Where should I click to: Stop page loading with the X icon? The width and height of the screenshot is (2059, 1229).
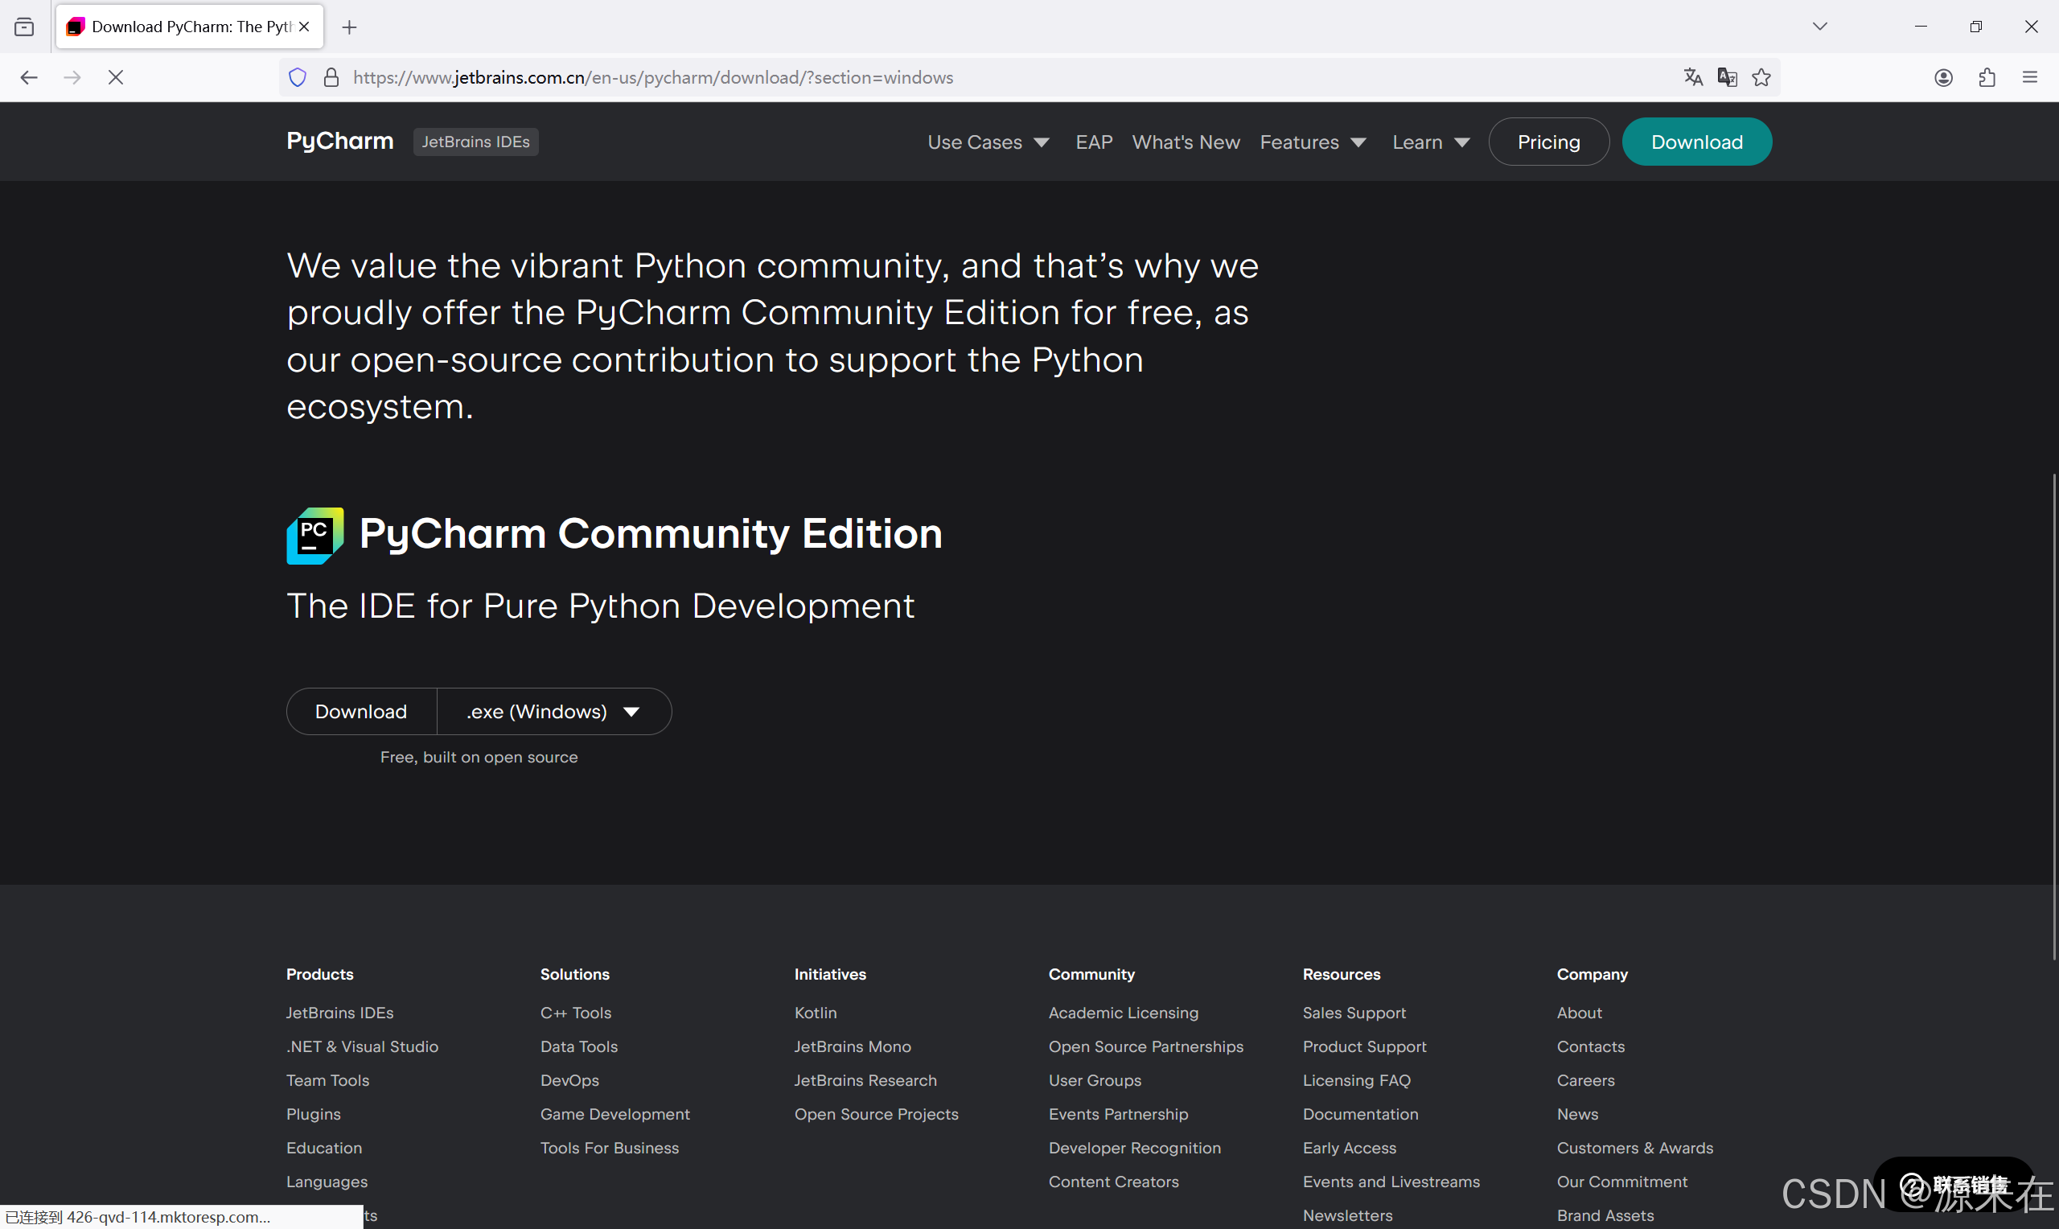point(116,77)
